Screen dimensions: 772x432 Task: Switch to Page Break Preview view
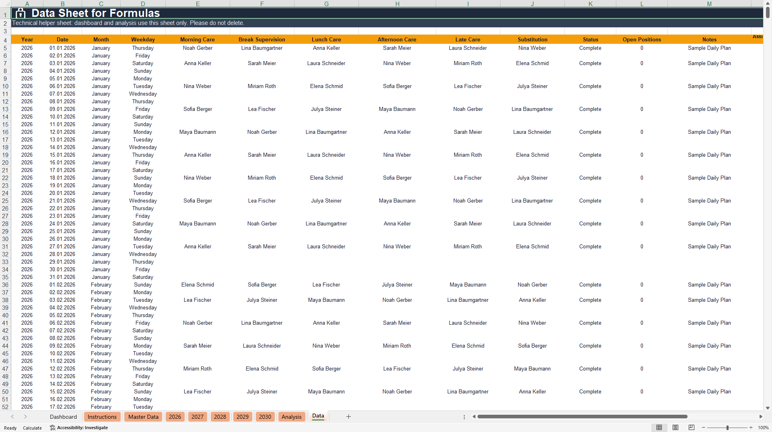[692, 428]
